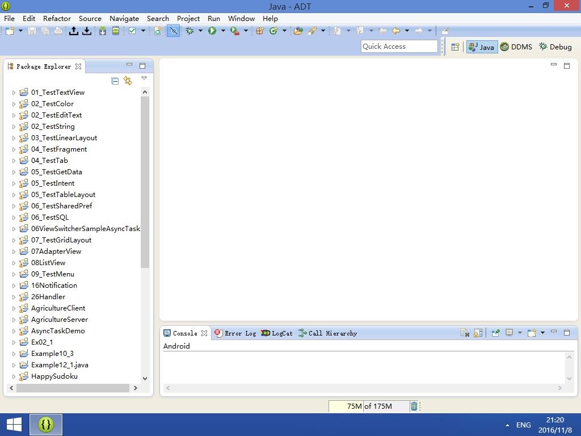Select the Java perspective button
Image resolution: width=581 pixels, height=436 pixels.
tap(482, 47)
